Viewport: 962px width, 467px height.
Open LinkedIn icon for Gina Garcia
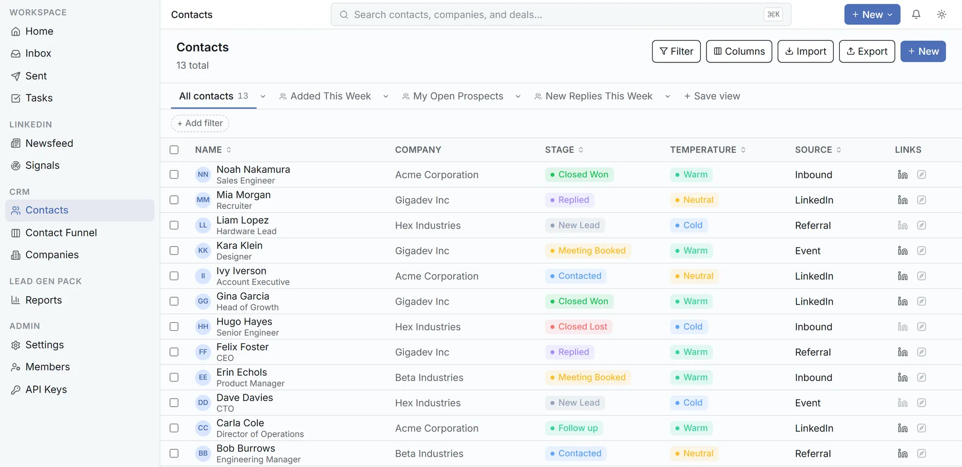point(903,302)
